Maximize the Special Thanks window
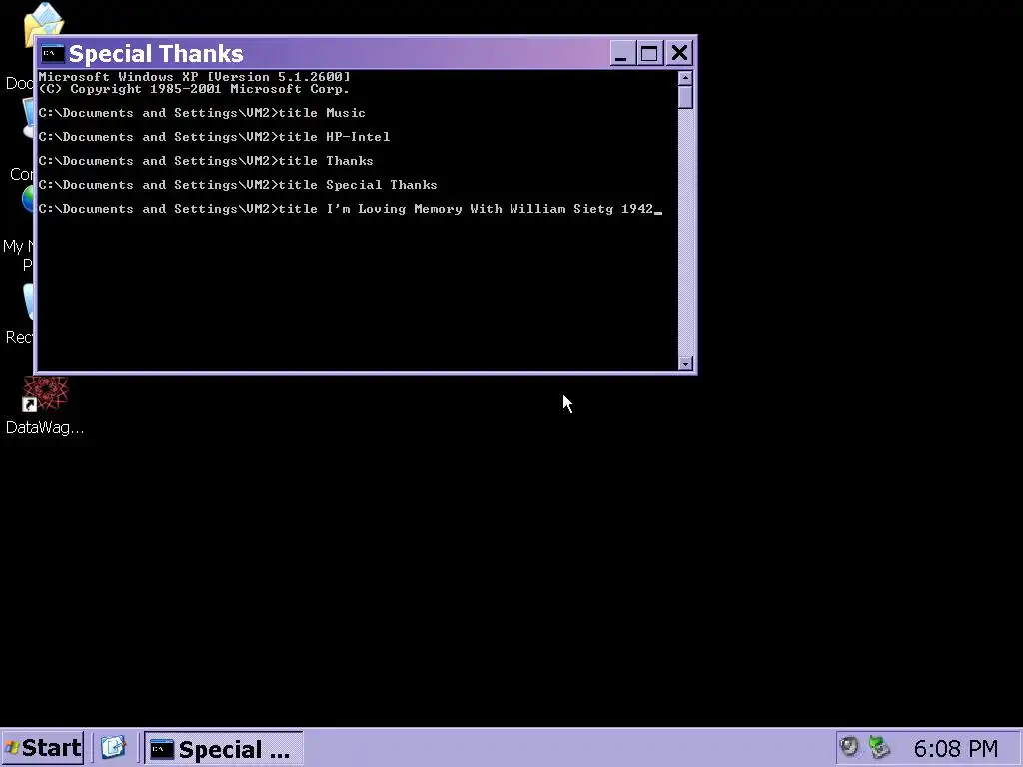1023x767 pixels. (649, 54)
